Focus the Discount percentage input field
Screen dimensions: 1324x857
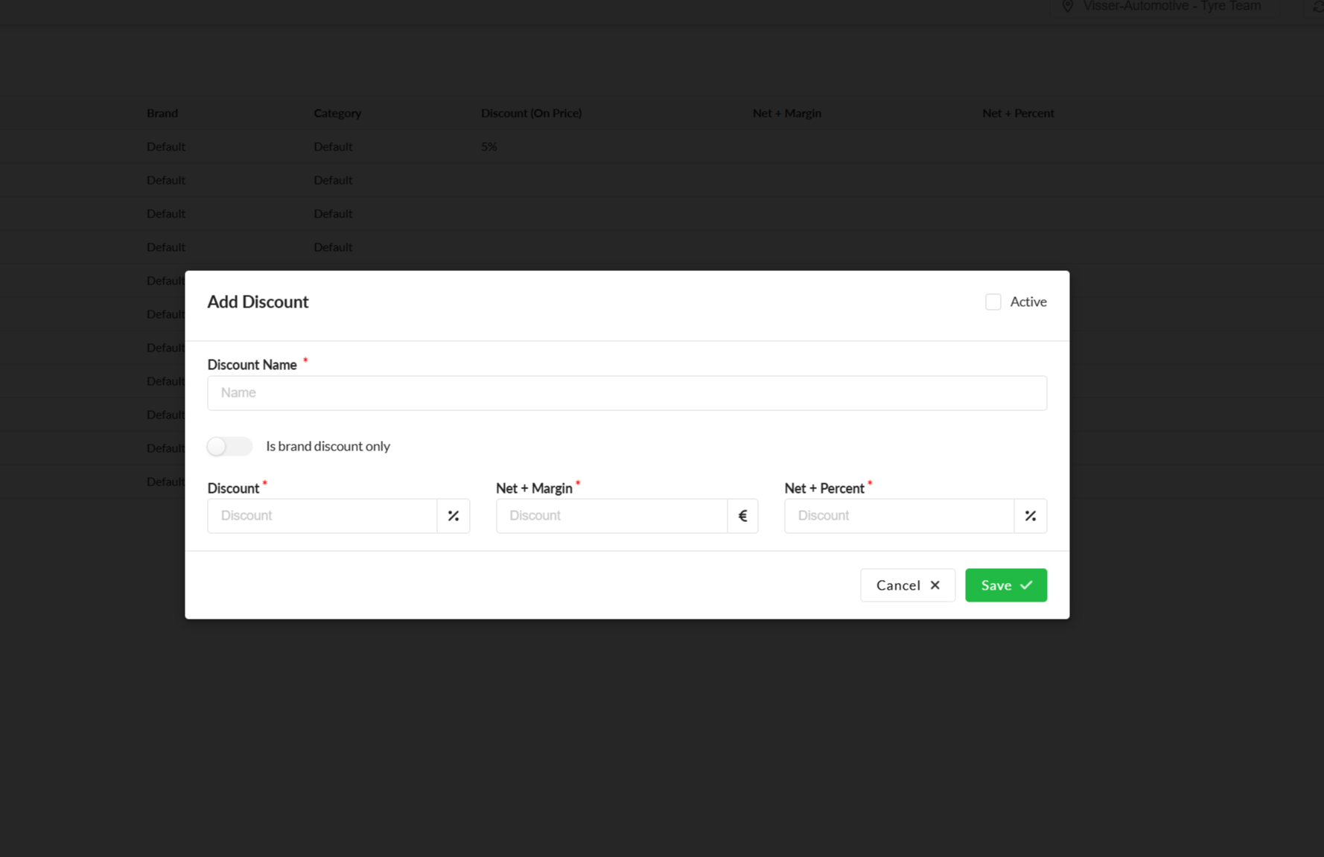click(x=322, y=515)
